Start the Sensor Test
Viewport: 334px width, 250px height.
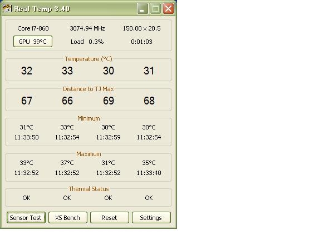(x=26, y=217)
